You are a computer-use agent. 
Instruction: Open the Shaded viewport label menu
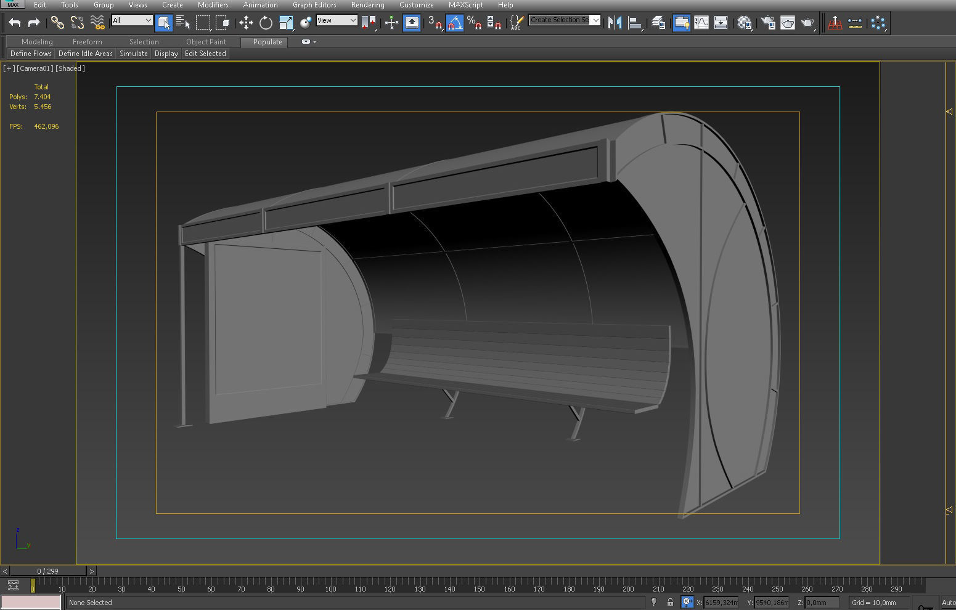70,68
